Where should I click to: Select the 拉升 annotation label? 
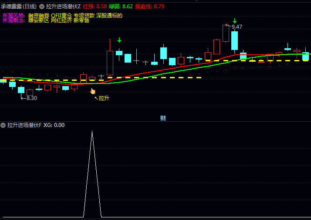click(104, 98)
